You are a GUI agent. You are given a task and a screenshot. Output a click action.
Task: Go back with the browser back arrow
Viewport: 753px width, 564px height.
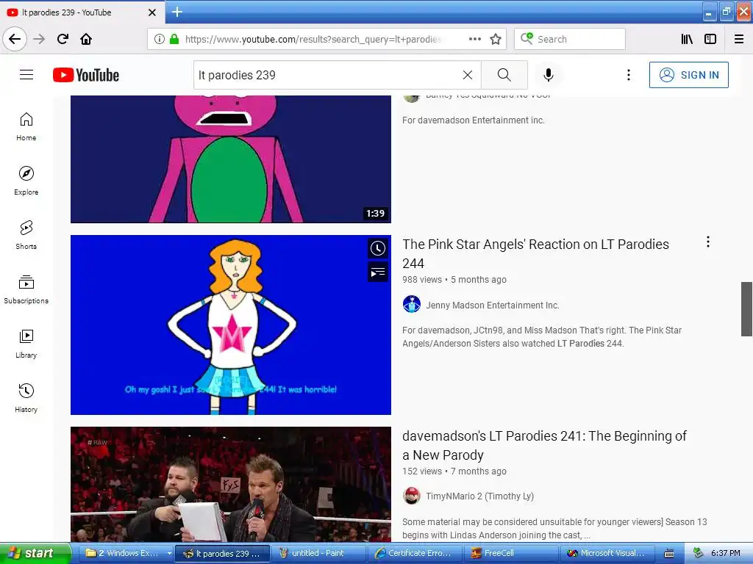tap(15, 39)
